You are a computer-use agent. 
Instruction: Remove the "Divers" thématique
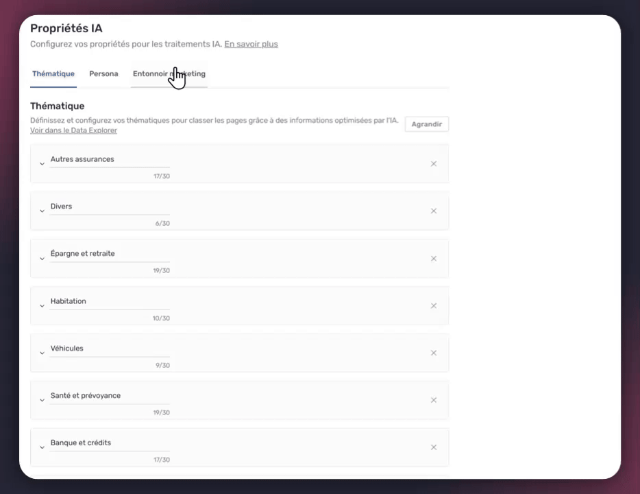click(433, 211)
